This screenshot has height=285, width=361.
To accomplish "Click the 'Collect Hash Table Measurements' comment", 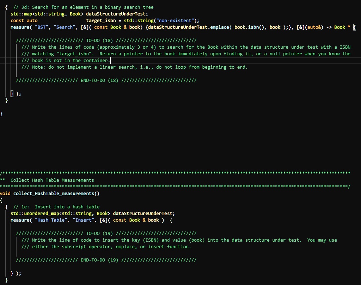I will click(x=52, y=180).
